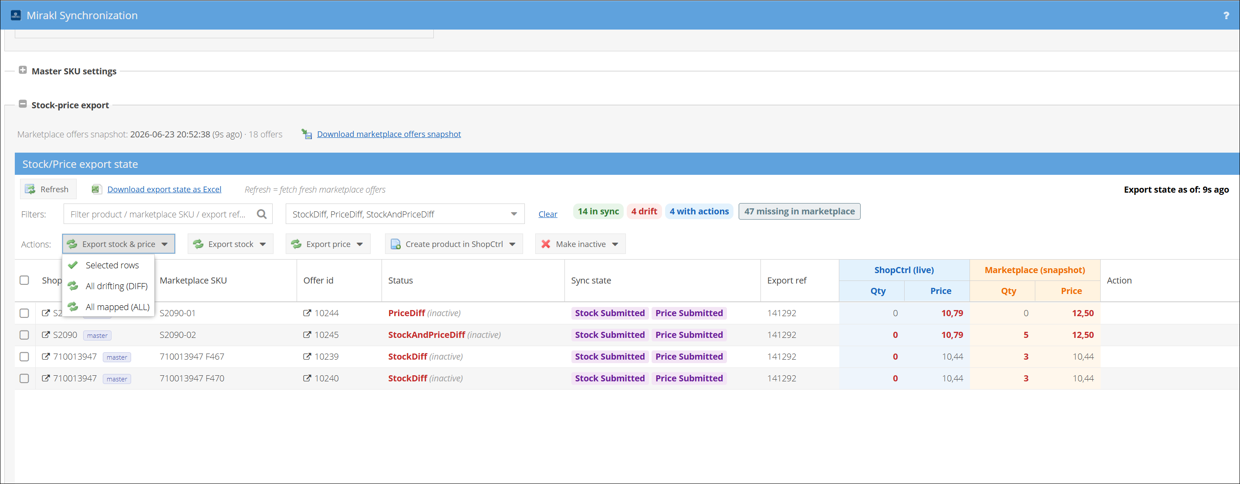
Task: Toggle the select-all header checkbox
Action: (24, 280)
